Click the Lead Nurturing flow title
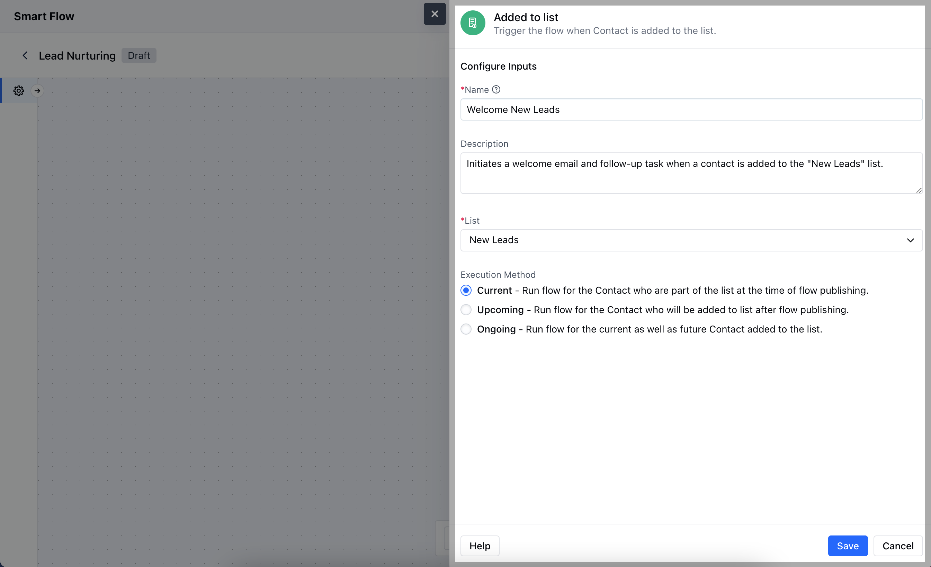The width and height of the screenshot is (931, 567). 77,55
